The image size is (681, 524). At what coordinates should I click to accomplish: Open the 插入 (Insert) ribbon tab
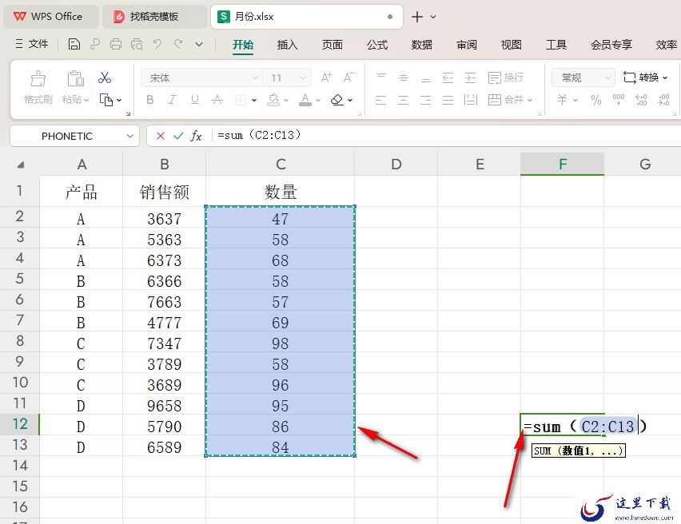click(288, 45)
